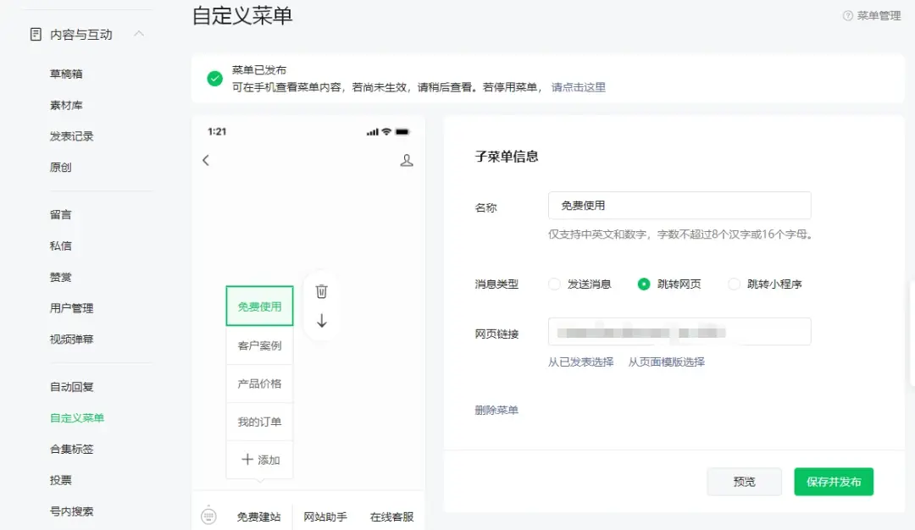Click the 网页链接 input field
Screen dimensions: 915x530
tap(679, 332)
